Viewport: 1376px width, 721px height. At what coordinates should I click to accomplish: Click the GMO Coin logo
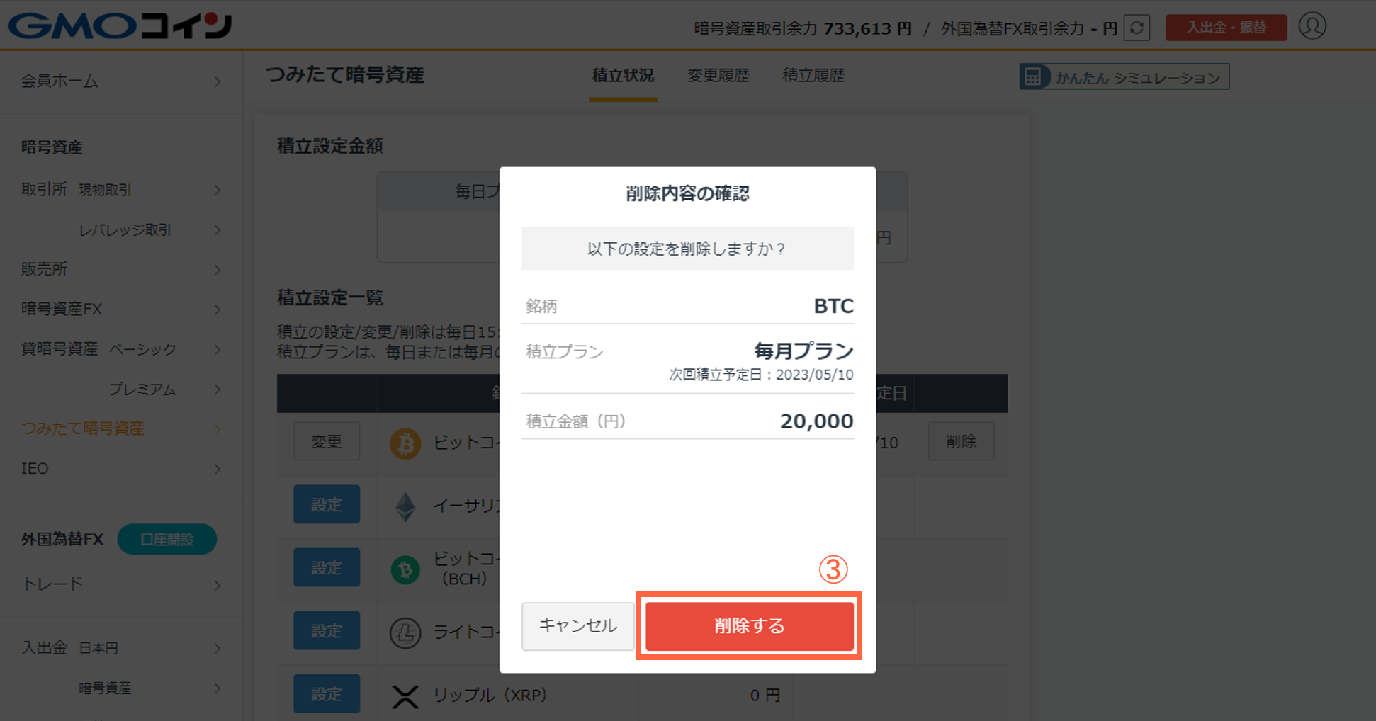coord(120,25)
